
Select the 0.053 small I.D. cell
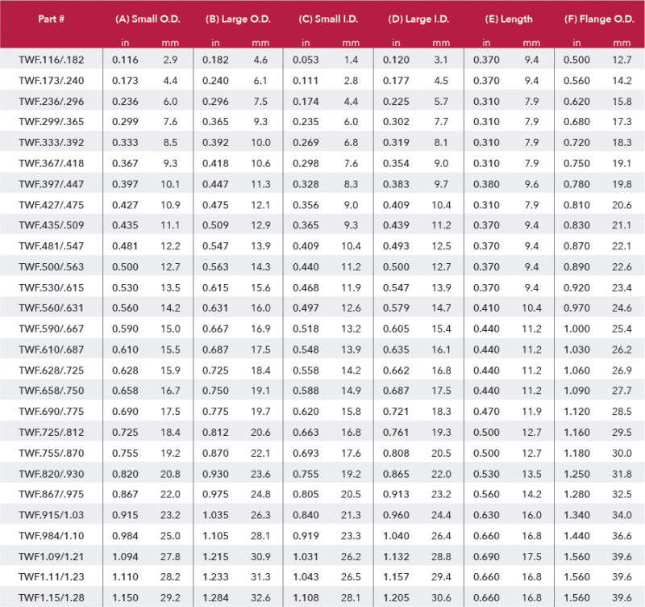coord(305,60)
